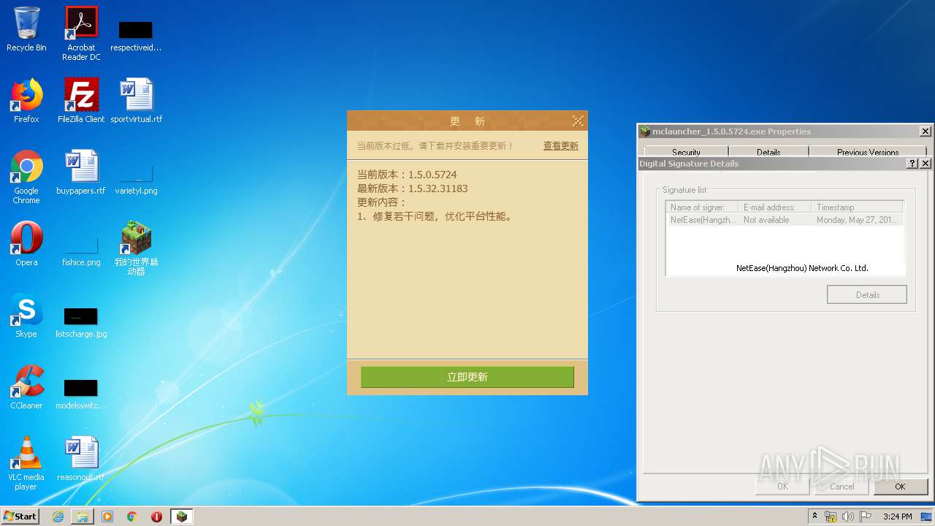The height and width of the screenshot is (526, 935).
Task: Open Windows Explorer folder in taskbar
Action: coord(83,517)
